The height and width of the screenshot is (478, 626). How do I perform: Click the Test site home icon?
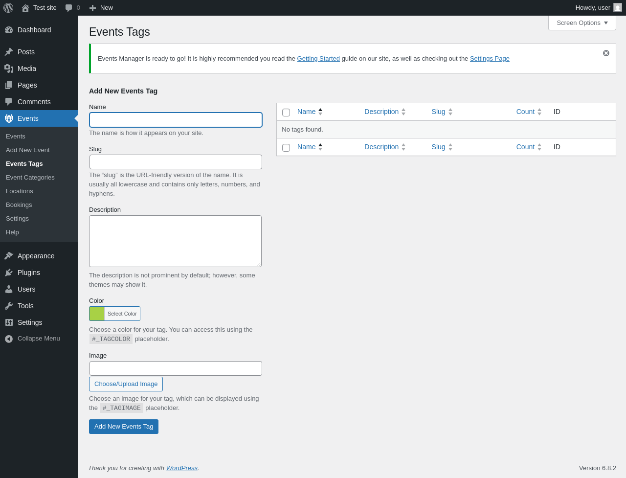tap(25, 8)
